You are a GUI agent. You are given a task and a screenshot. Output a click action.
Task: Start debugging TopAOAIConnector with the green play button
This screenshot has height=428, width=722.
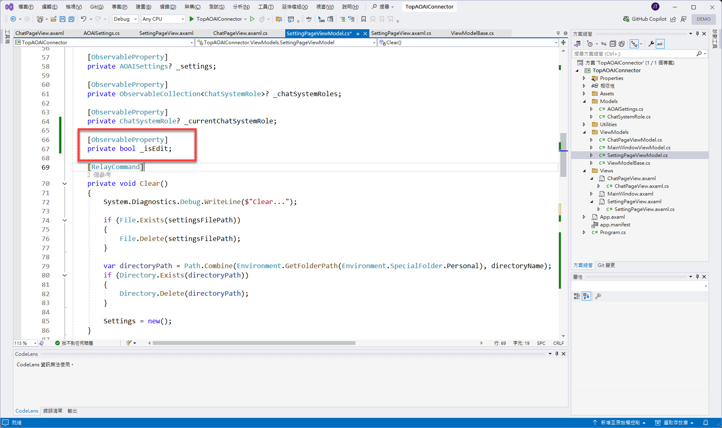[x=192, y=19]
